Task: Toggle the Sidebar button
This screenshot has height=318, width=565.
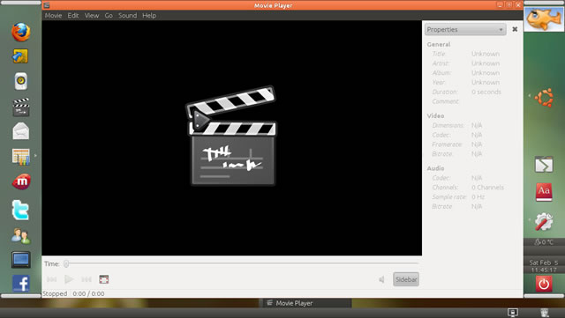Action: coord(406,279)
